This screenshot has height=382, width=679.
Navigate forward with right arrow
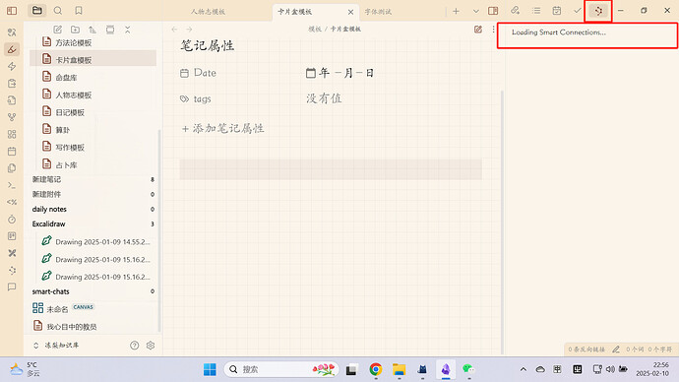click(189, 30)
